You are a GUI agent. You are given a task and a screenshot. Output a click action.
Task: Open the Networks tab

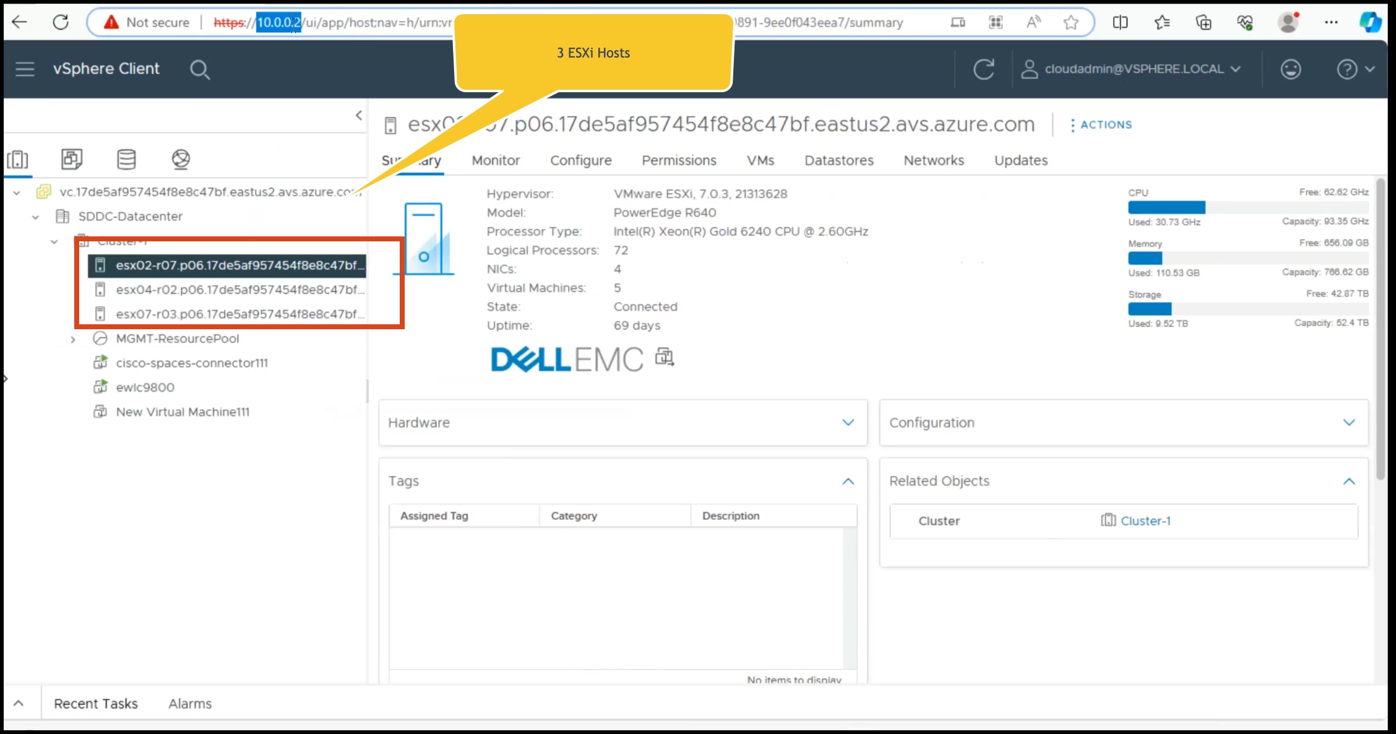pyautogui.click(x=934, y=160)
